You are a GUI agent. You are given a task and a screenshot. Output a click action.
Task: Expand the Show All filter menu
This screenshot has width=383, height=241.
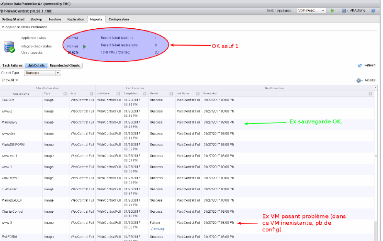point(10,80)
